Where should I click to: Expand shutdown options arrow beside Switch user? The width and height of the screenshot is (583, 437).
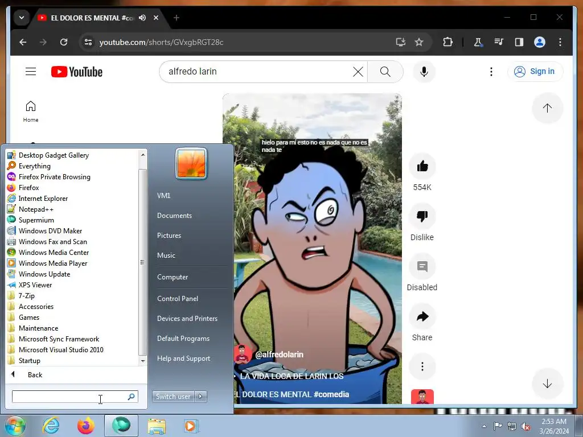(x=201, y=397)
